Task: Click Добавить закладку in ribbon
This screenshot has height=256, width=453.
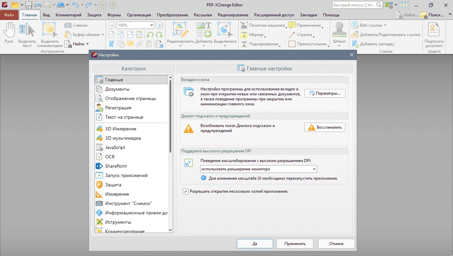Action: (x=373, y=44)
